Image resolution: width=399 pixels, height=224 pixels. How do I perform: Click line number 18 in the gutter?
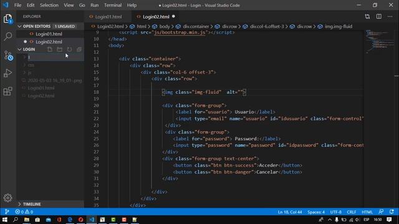(96, 92)
